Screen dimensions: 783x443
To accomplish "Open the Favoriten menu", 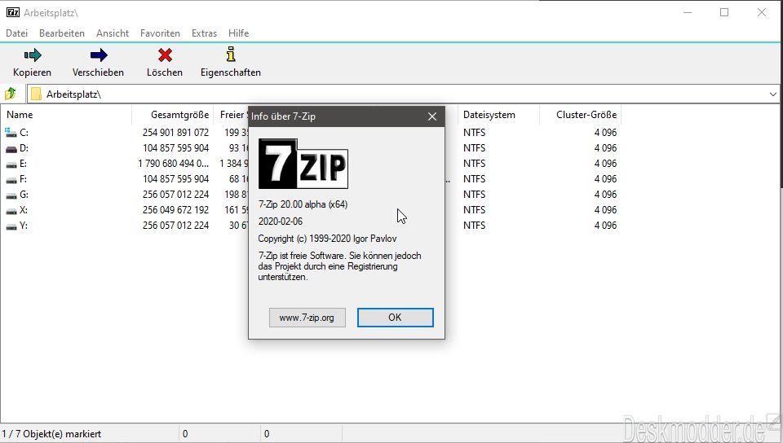I will 160,33.
